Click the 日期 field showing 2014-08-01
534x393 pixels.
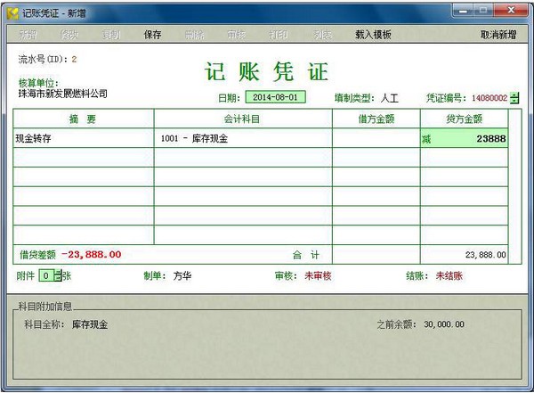[x=275, y=98]
